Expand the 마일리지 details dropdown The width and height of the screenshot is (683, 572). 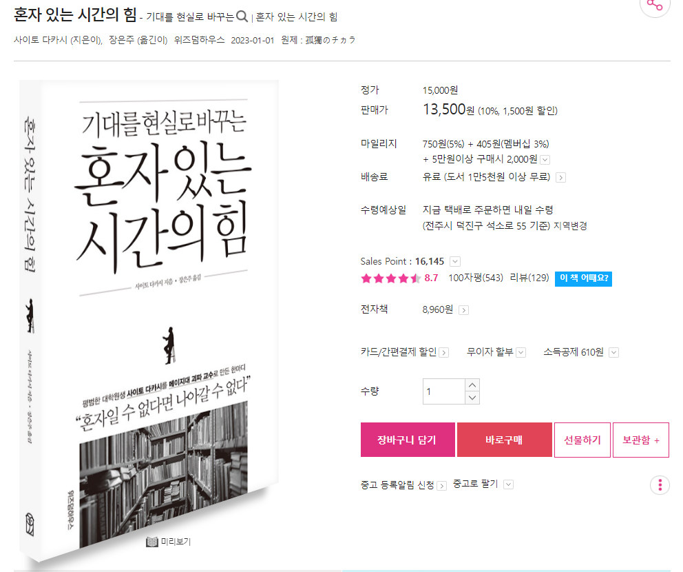click(x=545, y=160)
